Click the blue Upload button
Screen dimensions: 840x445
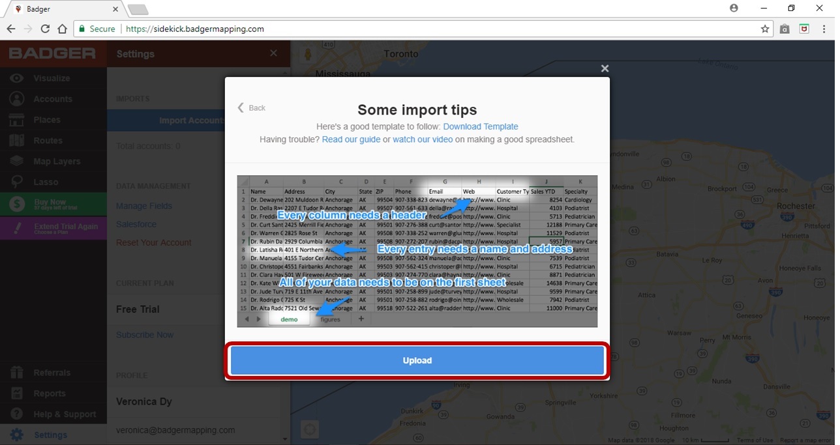(x=417, y=360)
